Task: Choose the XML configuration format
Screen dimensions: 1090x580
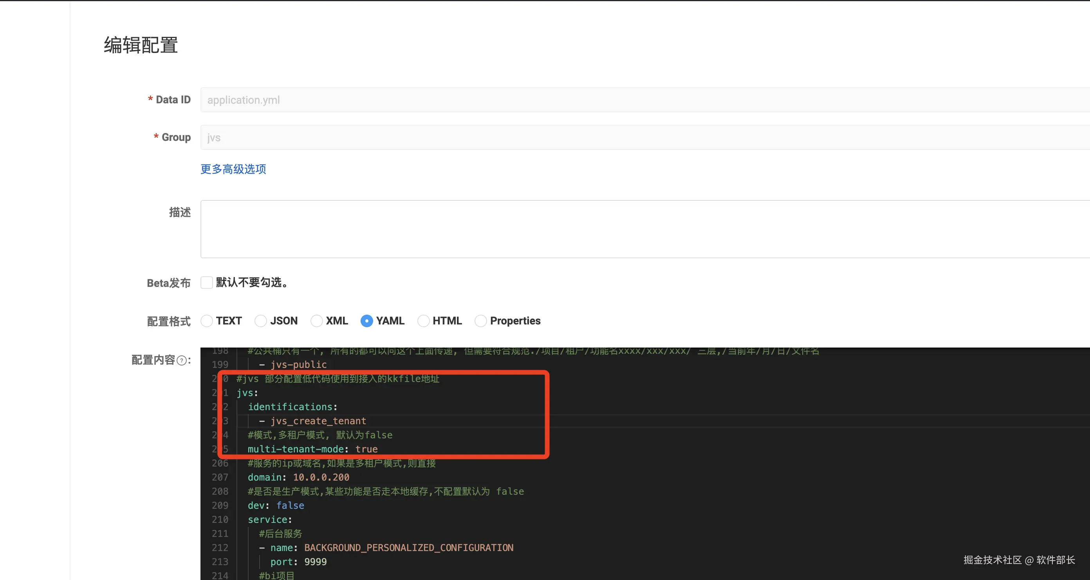Action: pyautogui.click(x=316, y=321)
